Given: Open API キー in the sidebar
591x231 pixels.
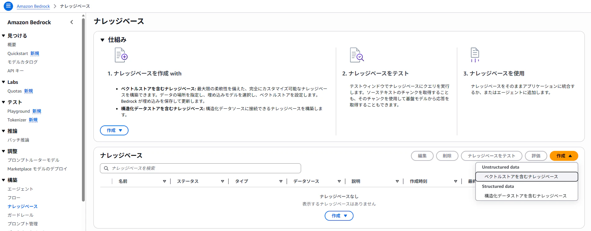Looking at the screenshot, I should [x=16, y=71].
